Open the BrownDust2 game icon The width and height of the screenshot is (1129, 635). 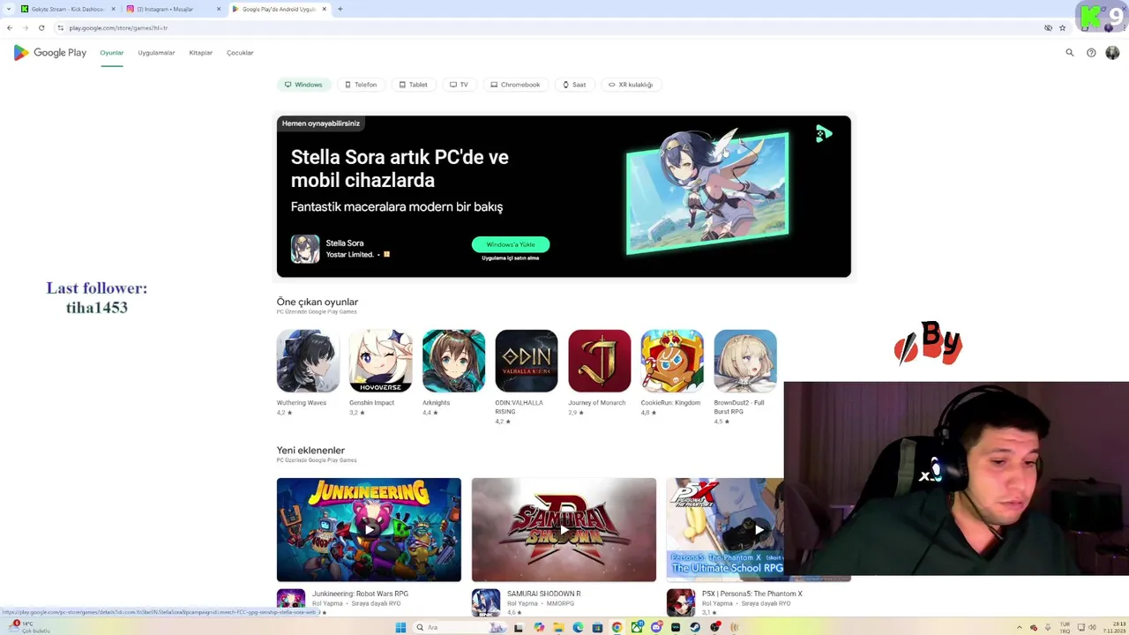point(745,361)
